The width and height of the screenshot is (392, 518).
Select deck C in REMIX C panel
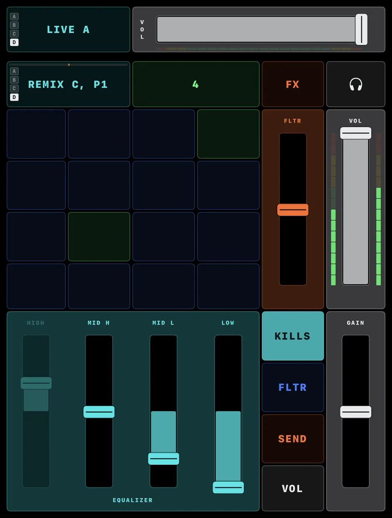14,89
